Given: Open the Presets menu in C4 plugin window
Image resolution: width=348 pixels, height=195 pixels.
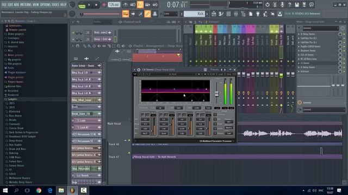Looking at the screenshot, I should pos(214,70).
